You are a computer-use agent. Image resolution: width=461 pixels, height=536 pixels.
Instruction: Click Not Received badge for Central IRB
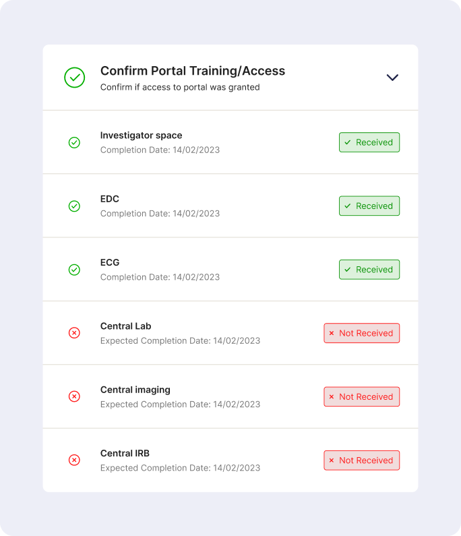click(361, 460)
